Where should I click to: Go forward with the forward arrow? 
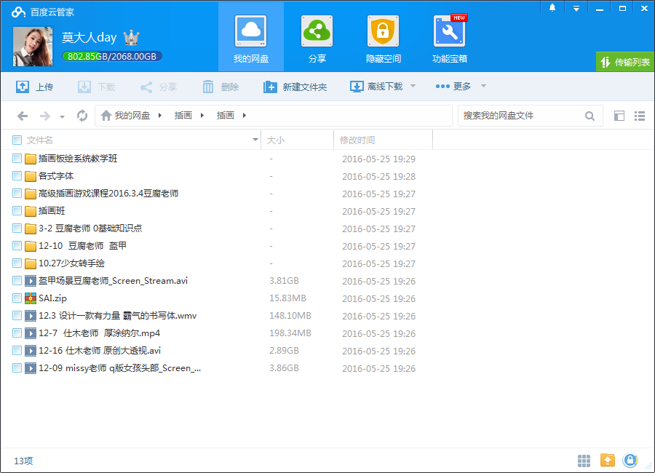[44, 116]
